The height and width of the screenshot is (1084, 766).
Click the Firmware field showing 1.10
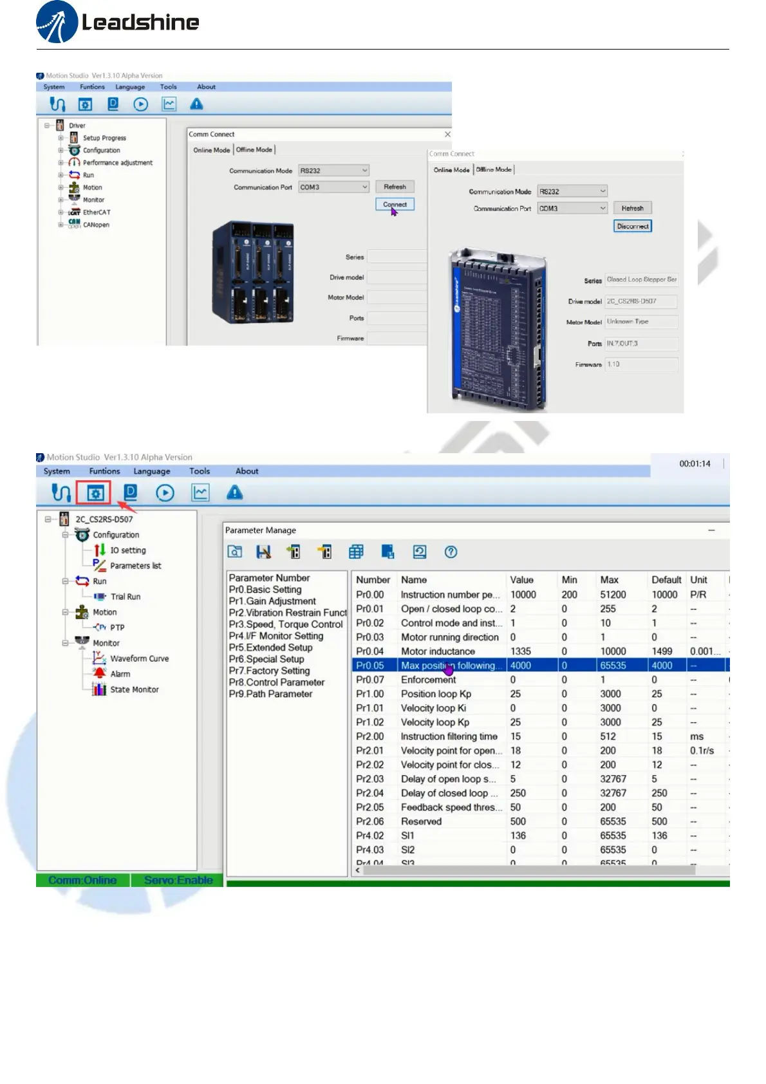pyautogui.click(x=641, y=364)
